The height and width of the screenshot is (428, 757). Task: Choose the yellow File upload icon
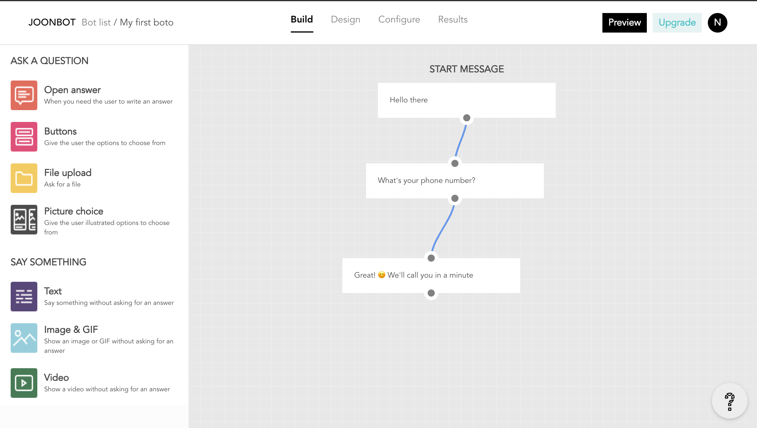click(24, 178)
